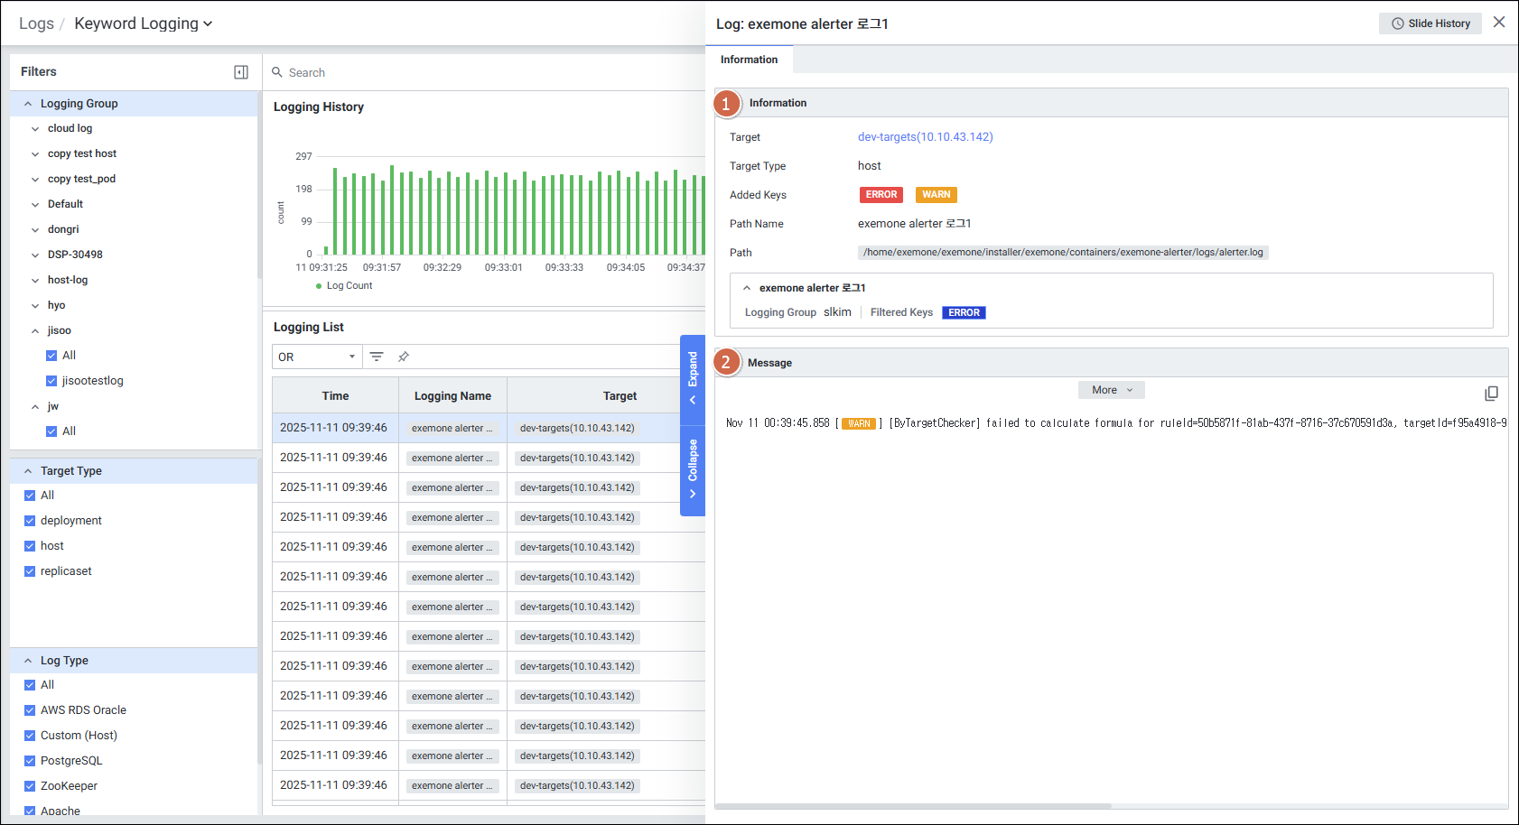1519x825 pixels.
Task: Expand the slide panel wider
Action: (x=693, y=378)
